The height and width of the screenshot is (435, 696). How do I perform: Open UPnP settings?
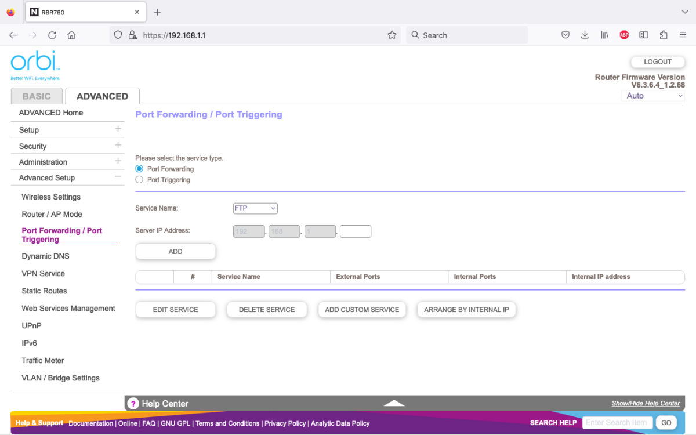tap(31, 325)
